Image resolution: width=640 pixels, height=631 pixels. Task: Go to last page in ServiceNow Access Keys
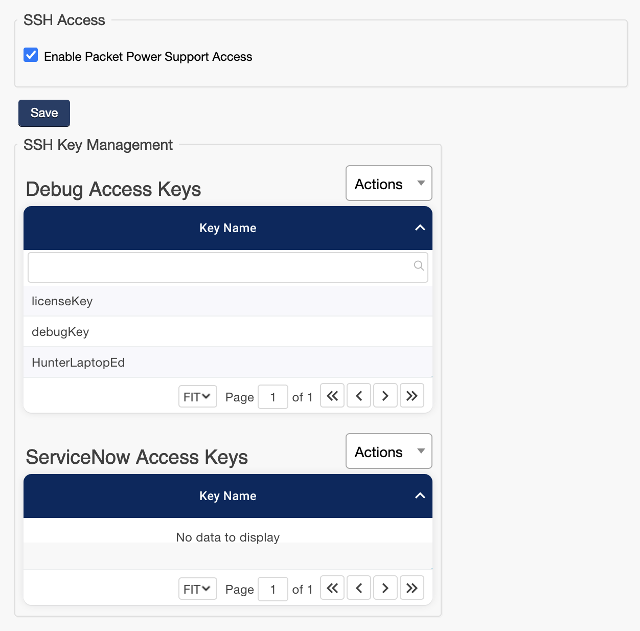pyautogui.click(x=412, y=588)
